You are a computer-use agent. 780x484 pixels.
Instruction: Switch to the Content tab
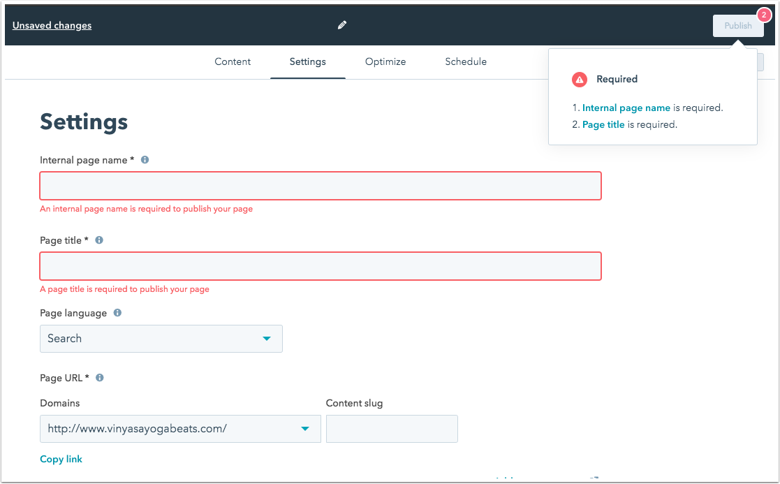pyautogui.click(x=233, y=61)
